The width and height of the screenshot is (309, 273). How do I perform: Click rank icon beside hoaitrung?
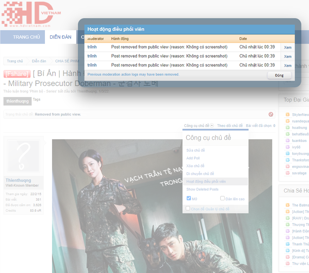pos(288,128)
